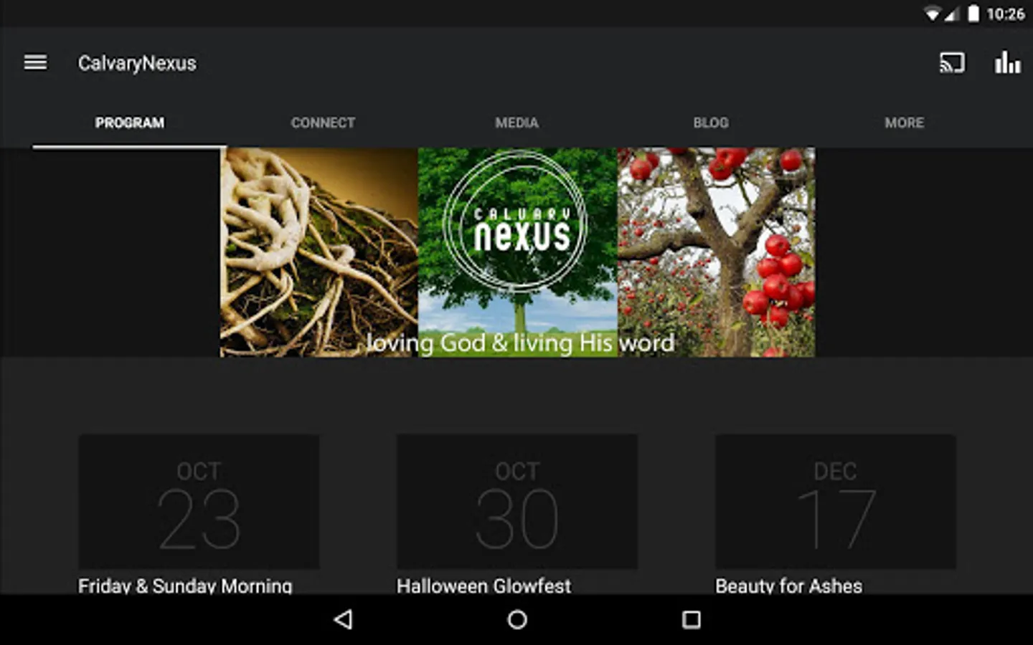Open the Calvary Nexus banner image
1033x645 pixels.
click(x=517, y=252)
